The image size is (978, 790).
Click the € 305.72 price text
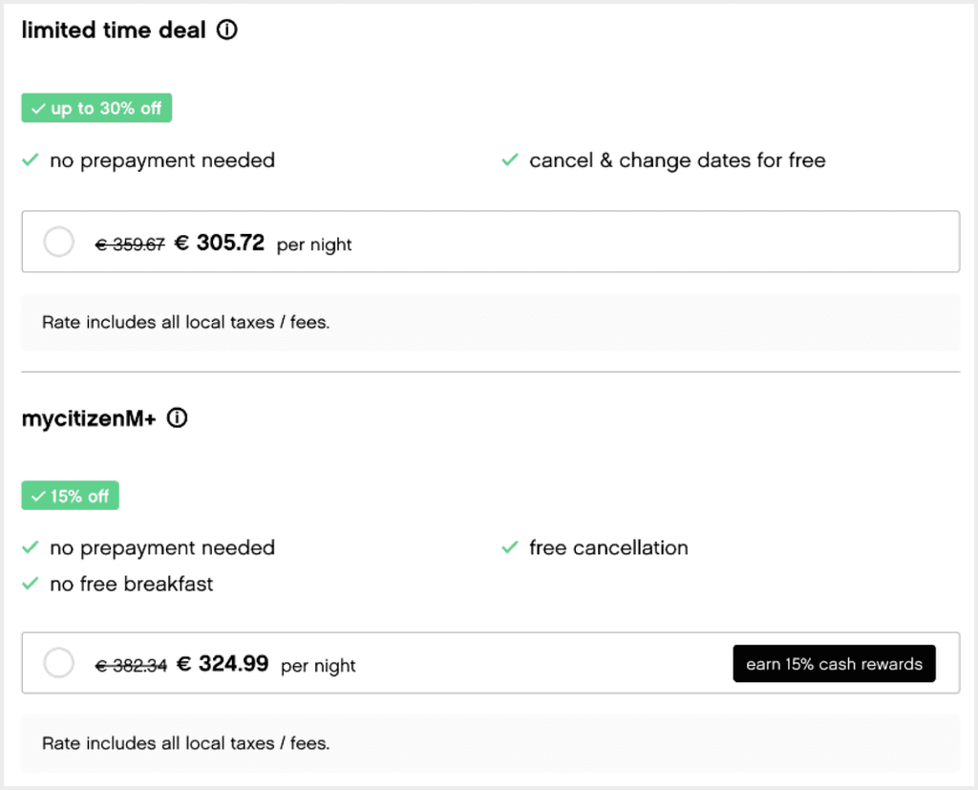click(x=220, y=242)
